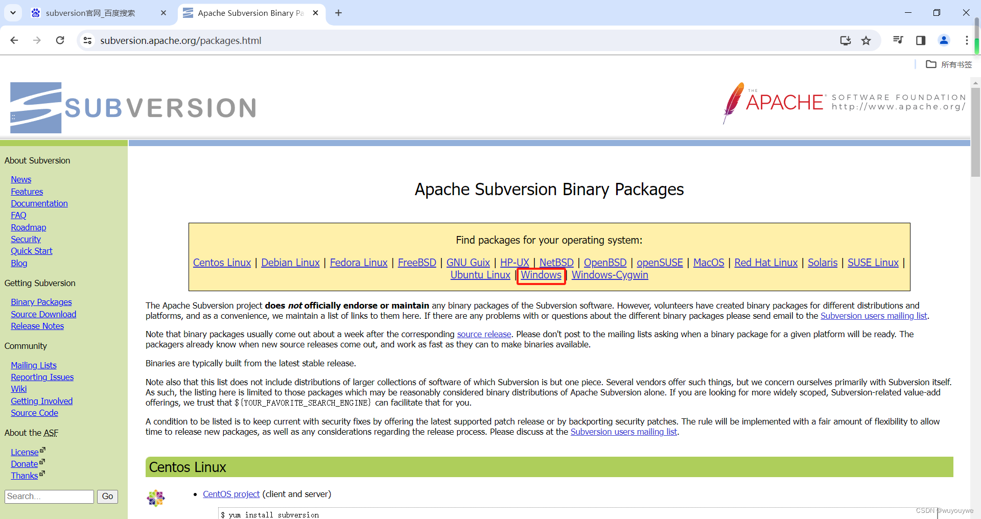Open Binary Packages in sidebar
Image resolution: width=981 pixels, height=519 pixels.
click(41, 302)
